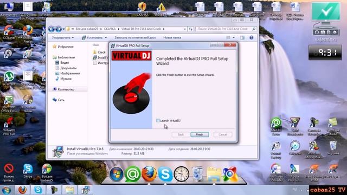Open Видео library in sidebar
The height and width of the screenshot is (195, 347).
pos(62,63)
